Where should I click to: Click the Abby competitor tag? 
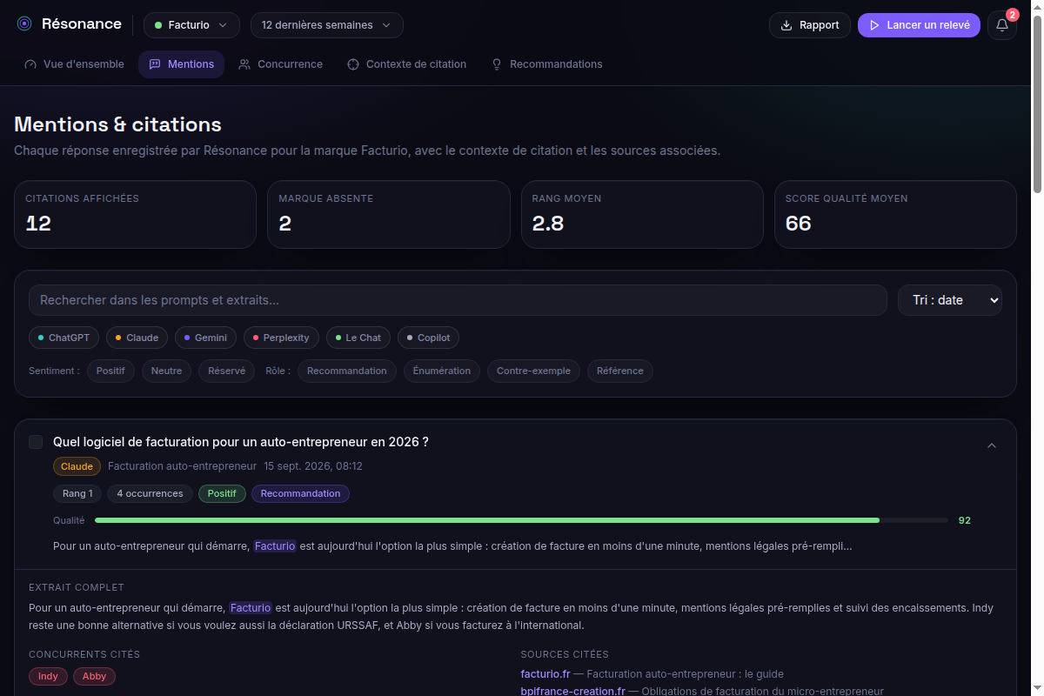pyautogui.click(x=94, y=676)
